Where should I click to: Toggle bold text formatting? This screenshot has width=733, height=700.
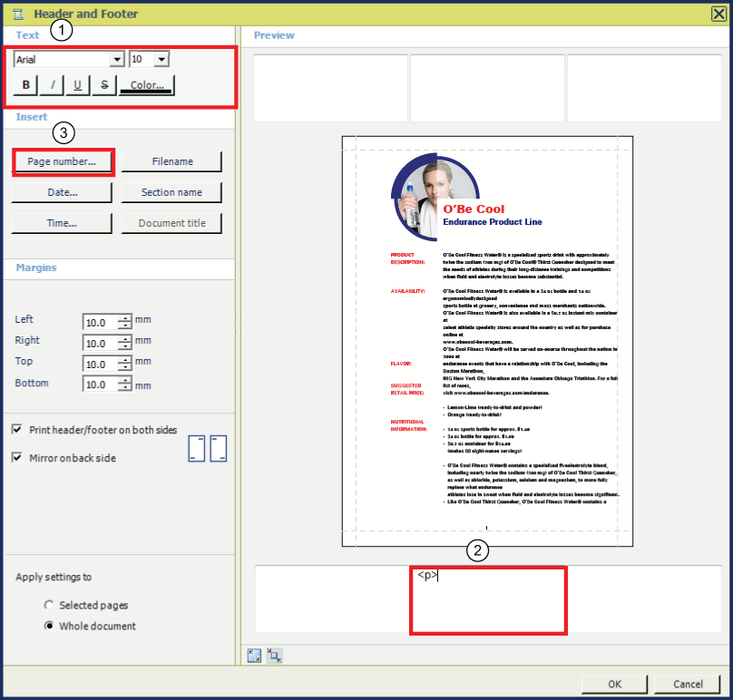(x=26, y=85)
